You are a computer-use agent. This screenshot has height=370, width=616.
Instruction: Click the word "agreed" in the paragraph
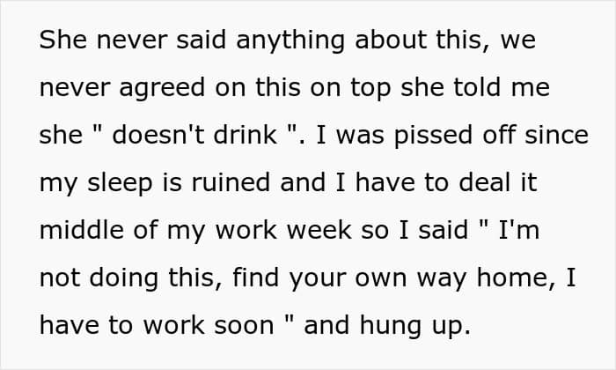(162, 88)
